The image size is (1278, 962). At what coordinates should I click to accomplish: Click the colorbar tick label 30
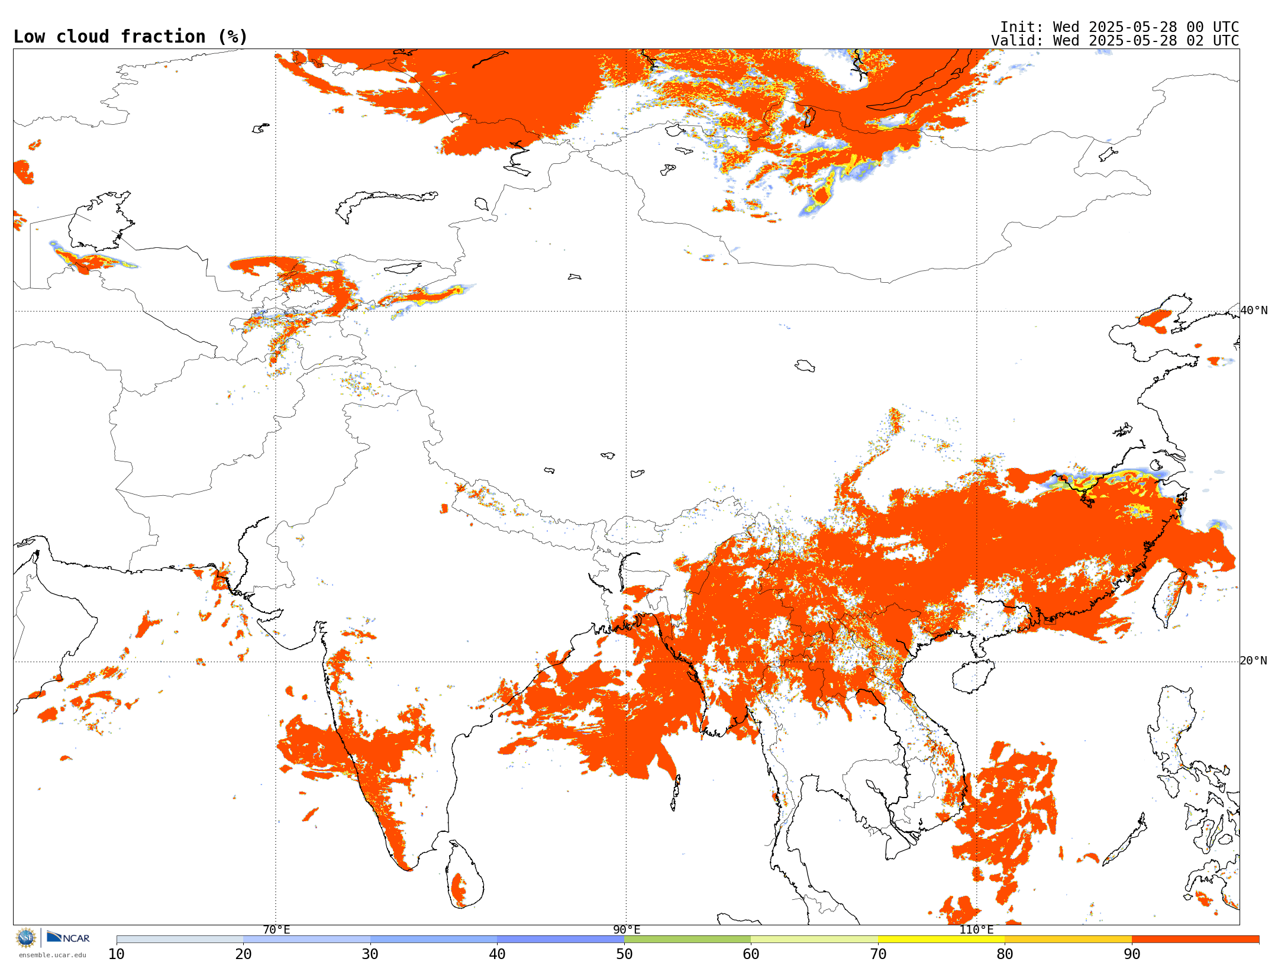(x=370, y=954)
